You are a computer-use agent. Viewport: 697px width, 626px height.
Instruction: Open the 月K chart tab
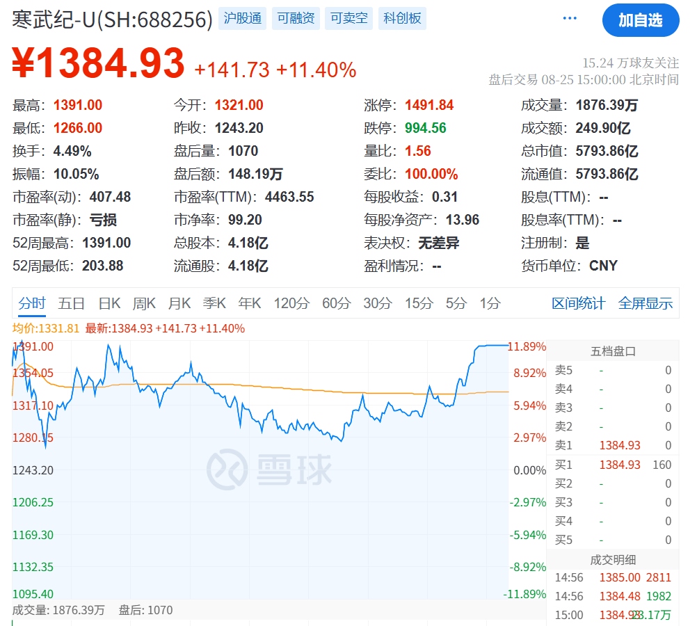pyautogui.click(x=179, y=304)
